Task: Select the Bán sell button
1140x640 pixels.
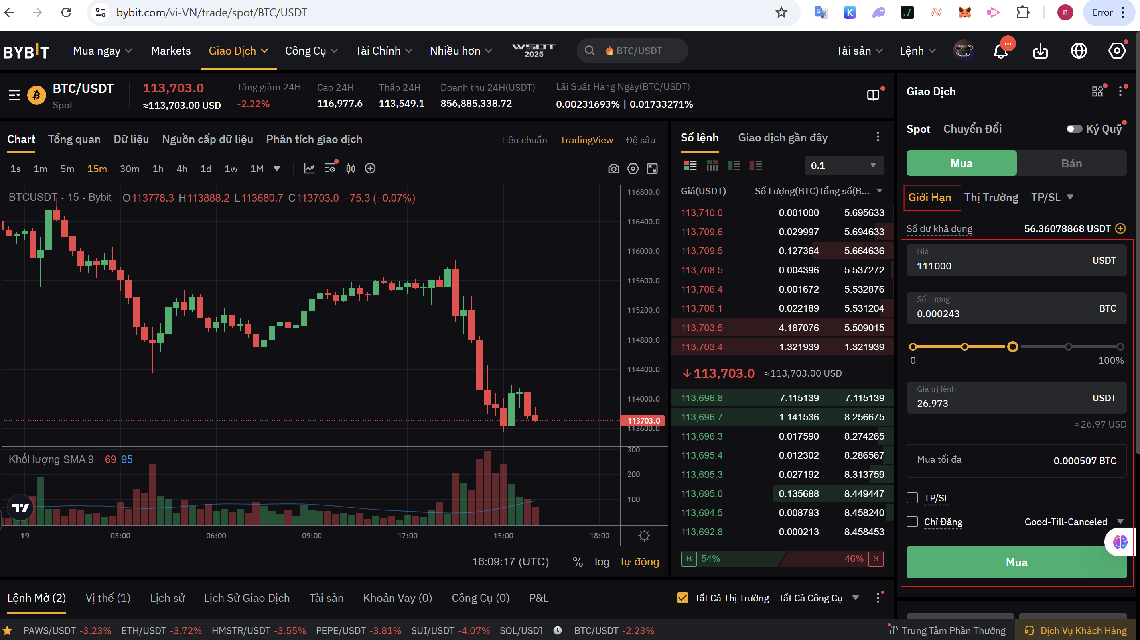Action: pos(1071,163)
